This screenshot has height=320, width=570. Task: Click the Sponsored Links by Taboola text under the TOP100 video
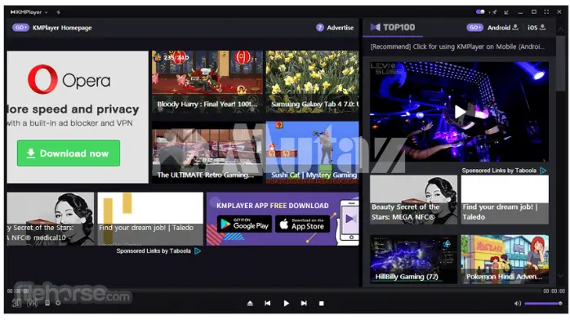tap(499, 171)
